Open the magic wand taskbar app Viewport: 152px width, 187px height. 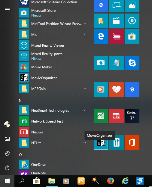[x=96, y=181]
